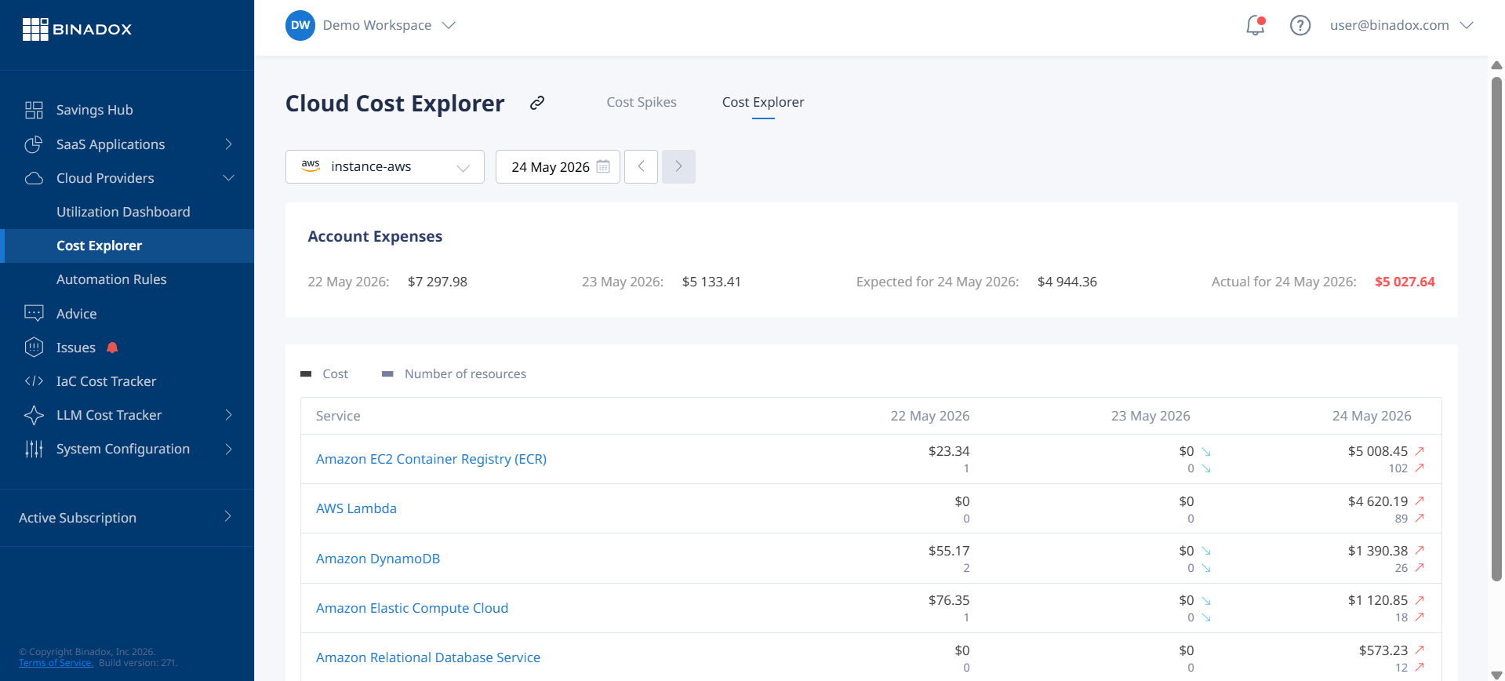Click the SaaS Applications pie icon
This screenshot has height=681, width=1505.
click(34, 144)
